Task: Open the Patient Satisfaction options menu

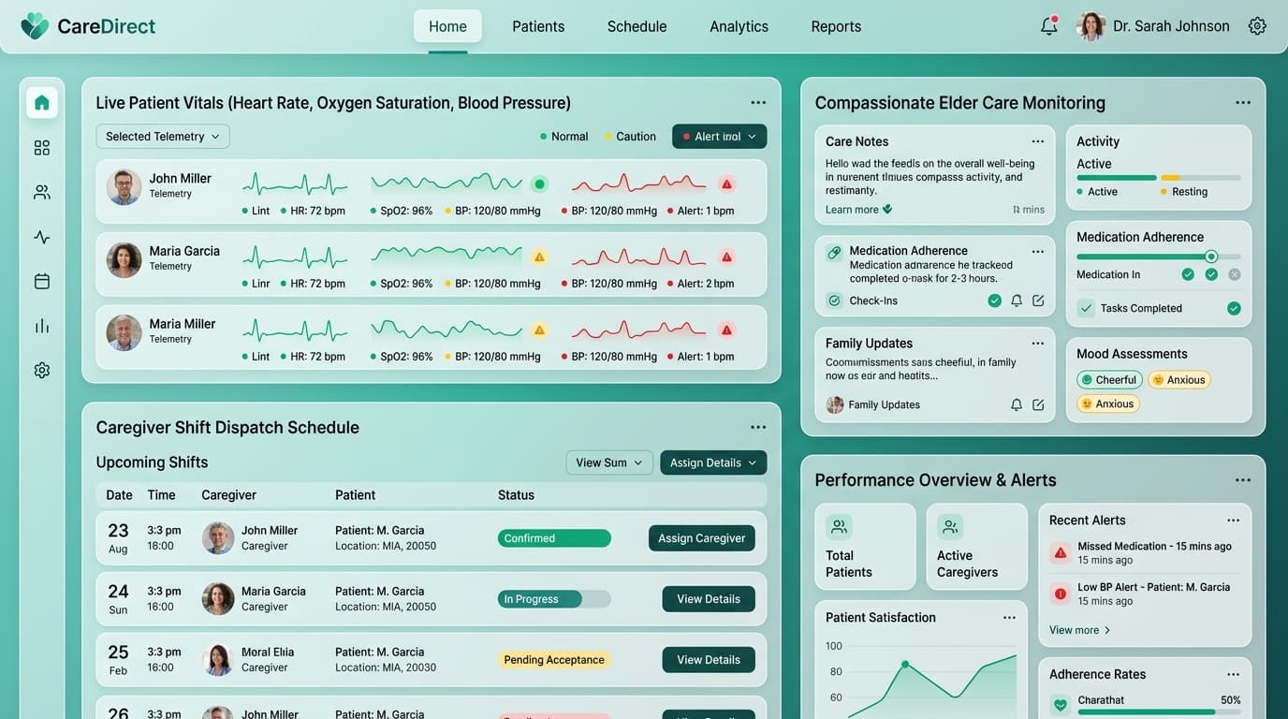Action: point(1009,618)
